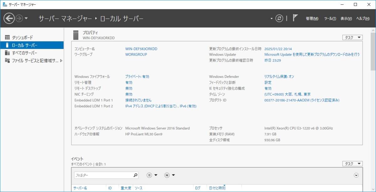
Task: Click computer name WIN-DEF5K0ORKDD link
Action: coord(141,49)
